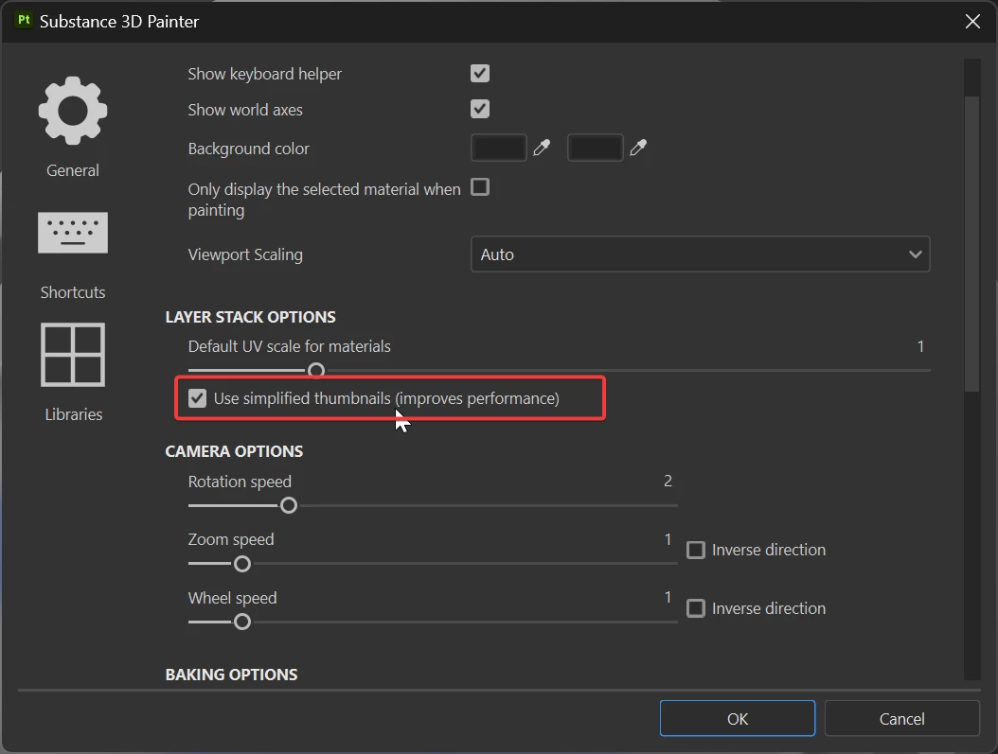The width and height of the screenshot is (998, 754).
Task: Close the settings dialog window
Action: tap(972, 22)
